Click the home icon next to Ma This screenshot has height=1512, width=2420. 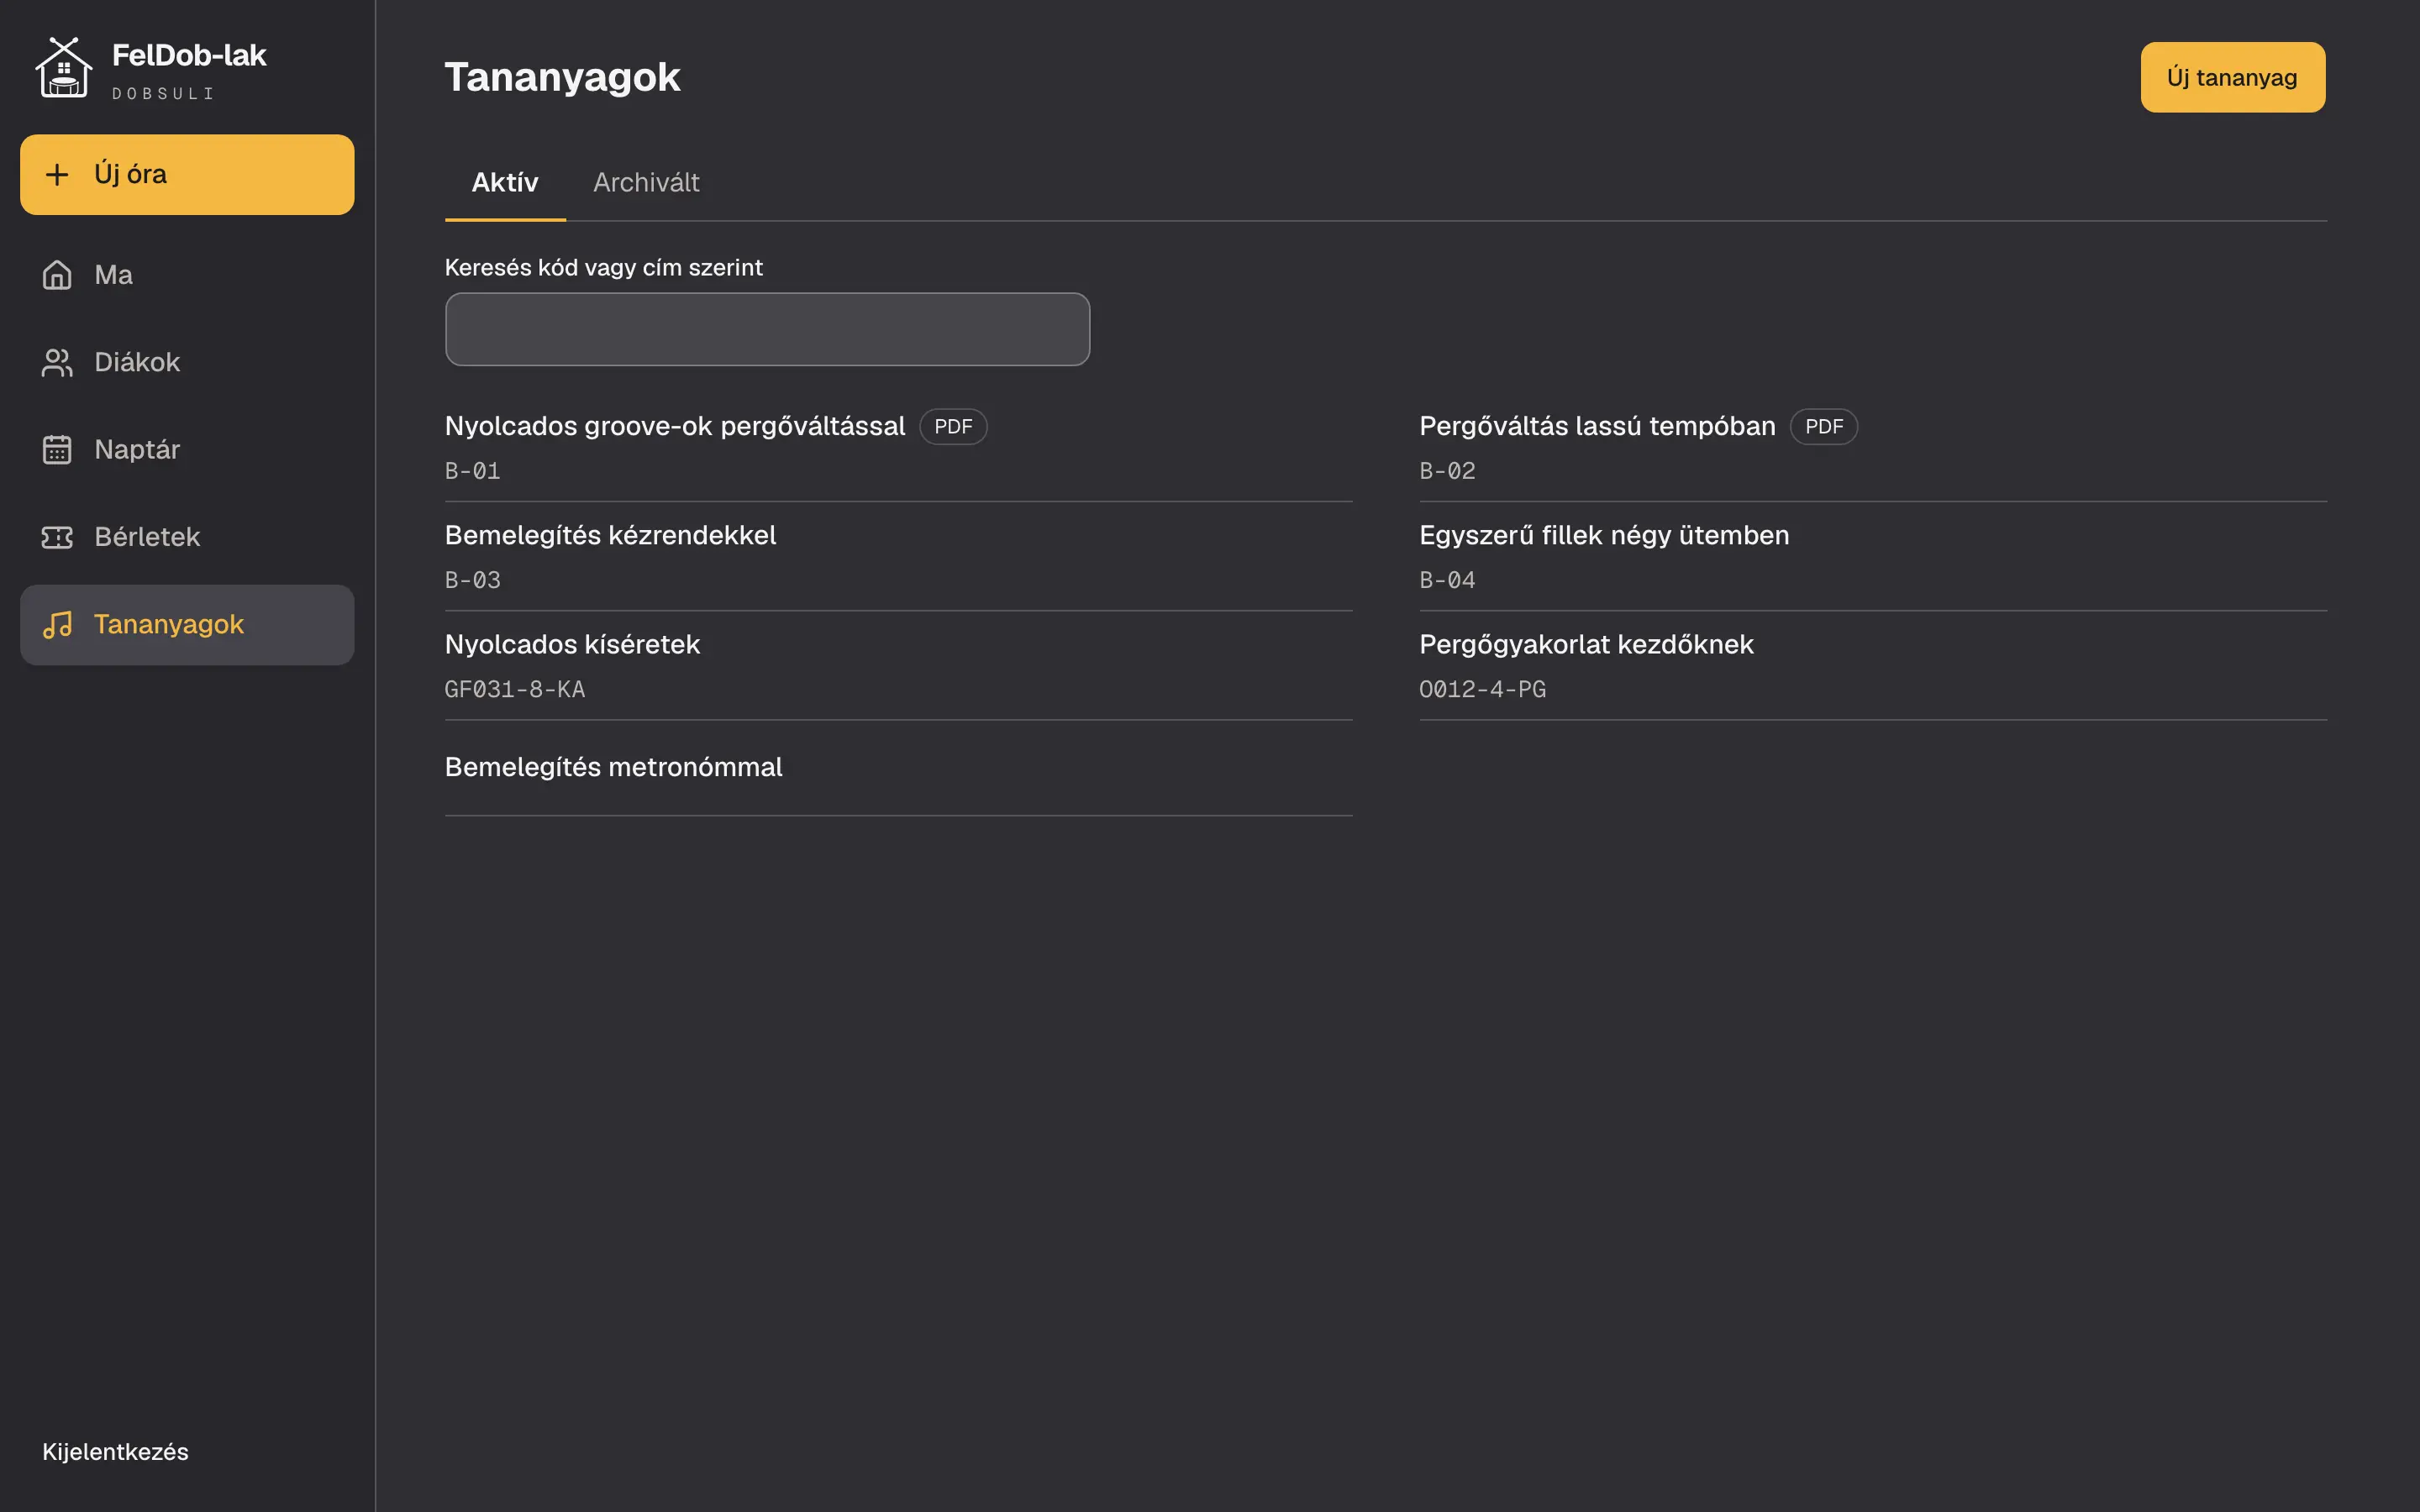point(57,275)
